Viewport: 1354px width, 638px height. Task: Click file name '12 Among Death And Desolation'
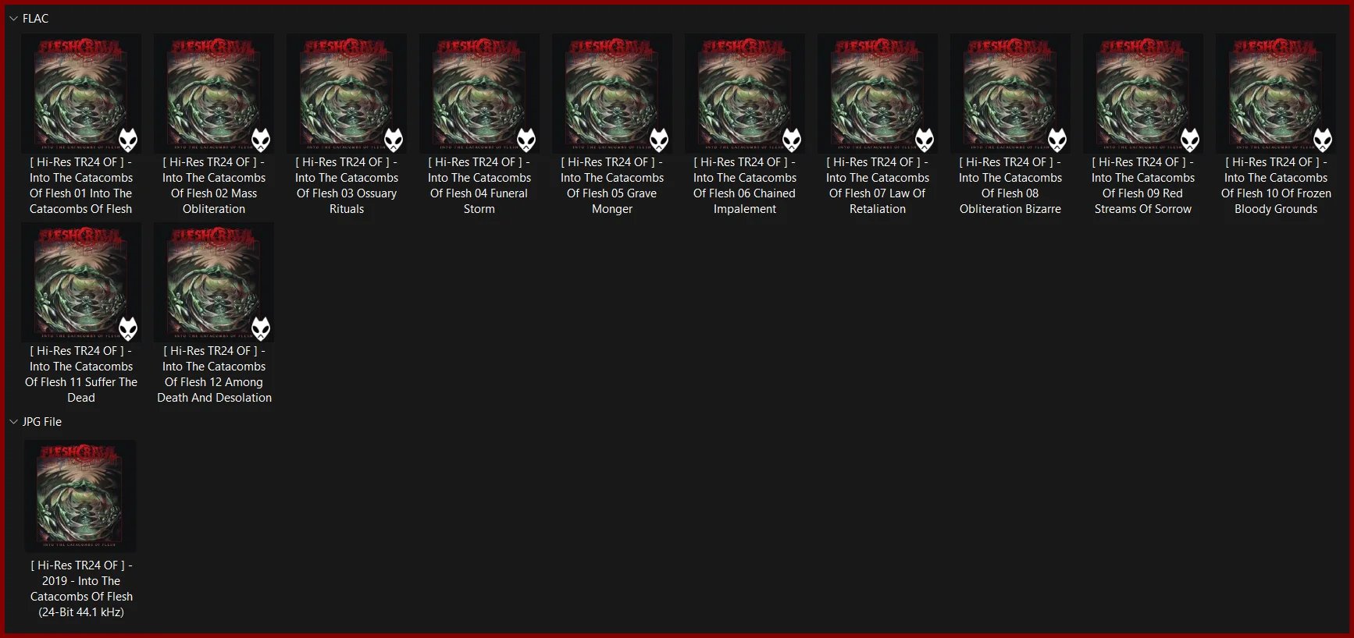tap(214, 374)
